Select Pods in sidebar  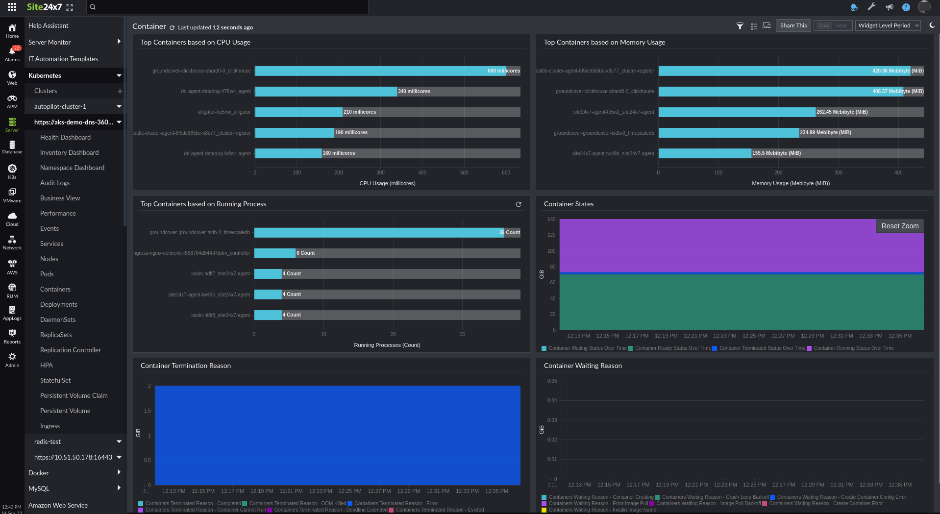coord(47,274)
